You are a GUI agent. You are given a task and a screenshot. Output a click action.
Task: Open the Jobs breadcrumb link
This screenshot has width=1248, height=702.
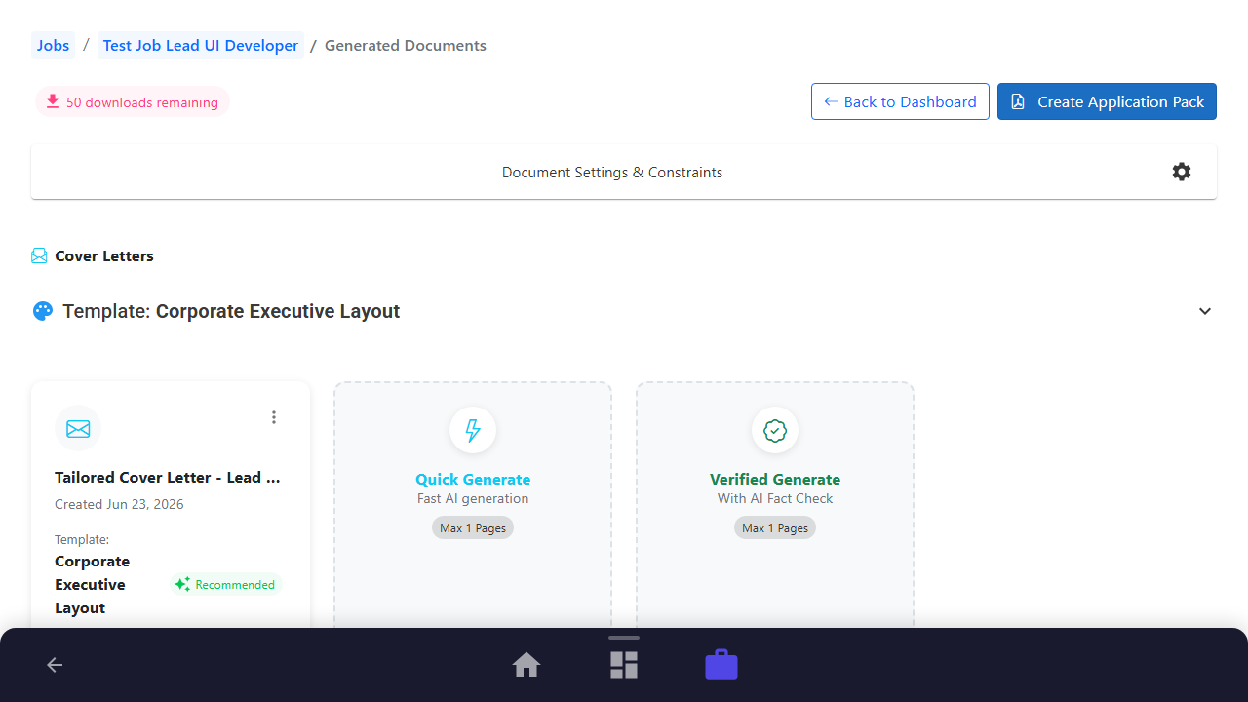[54, 45]
